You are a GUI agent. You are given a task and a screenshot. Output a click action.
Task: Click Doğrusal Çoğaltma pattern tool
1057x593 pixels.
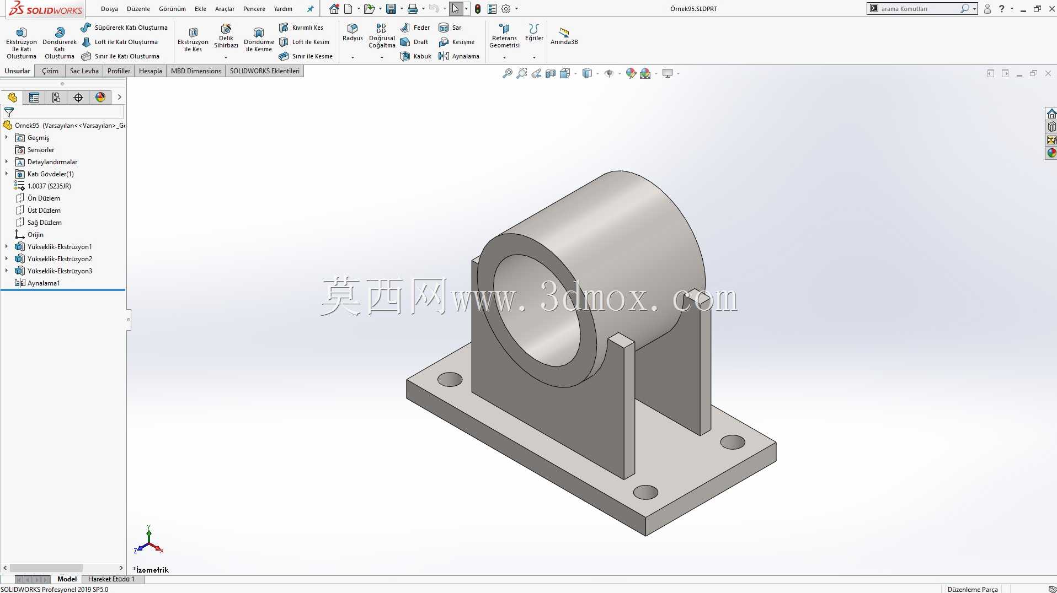click(382, 36)
